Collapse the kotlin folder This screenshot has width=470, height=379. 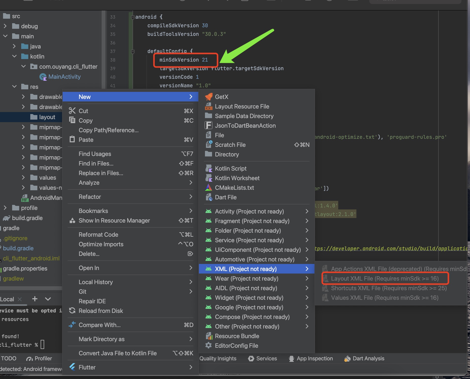[x=14, y=56]
